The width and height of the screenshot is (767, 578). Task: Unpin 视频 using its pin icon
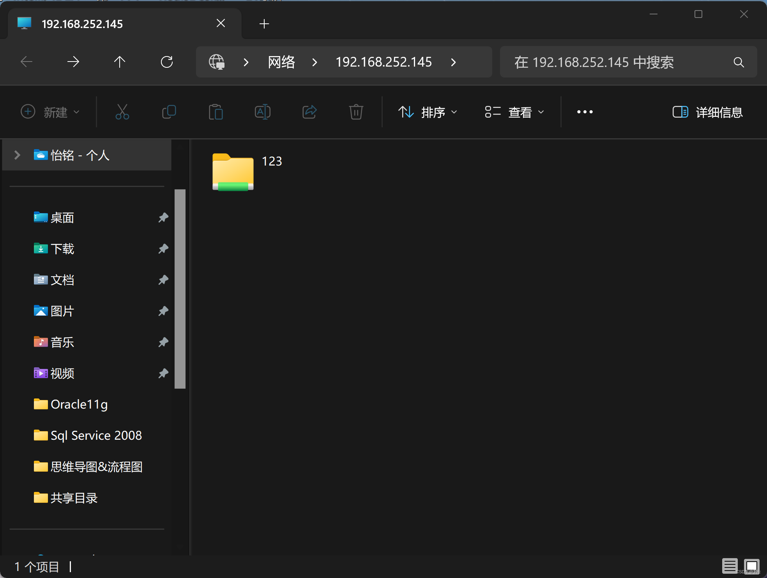coord(163,373)
